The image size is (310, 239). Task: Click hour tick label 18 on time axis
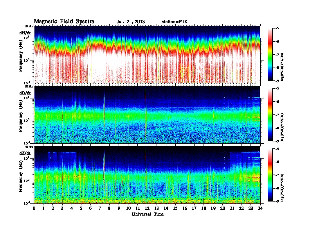(x=204, y=208)
